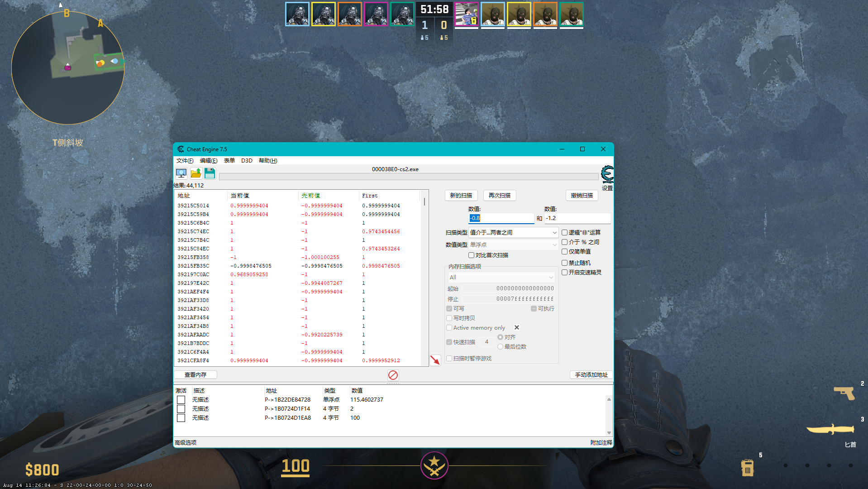Click the 查看内存 button
868x489 pixels.
[x=196, y=374]
